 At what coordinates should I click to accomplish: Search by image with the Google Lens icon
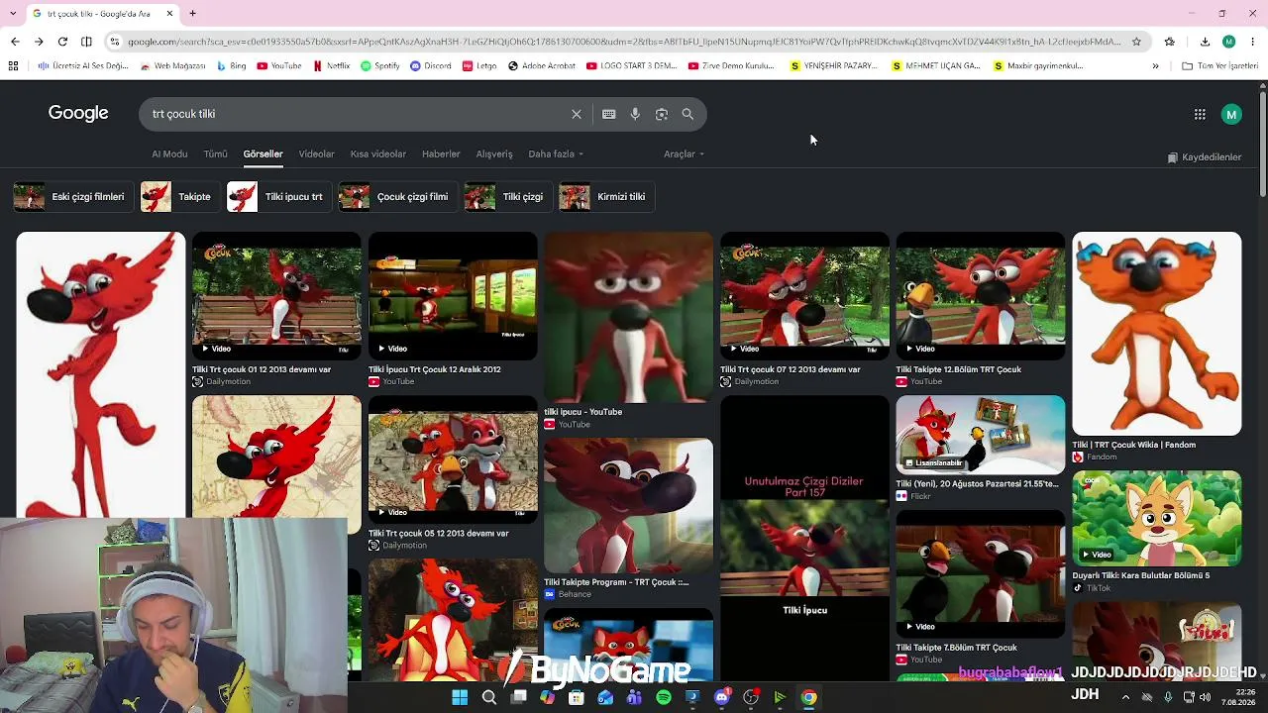(x=662, y=114)
